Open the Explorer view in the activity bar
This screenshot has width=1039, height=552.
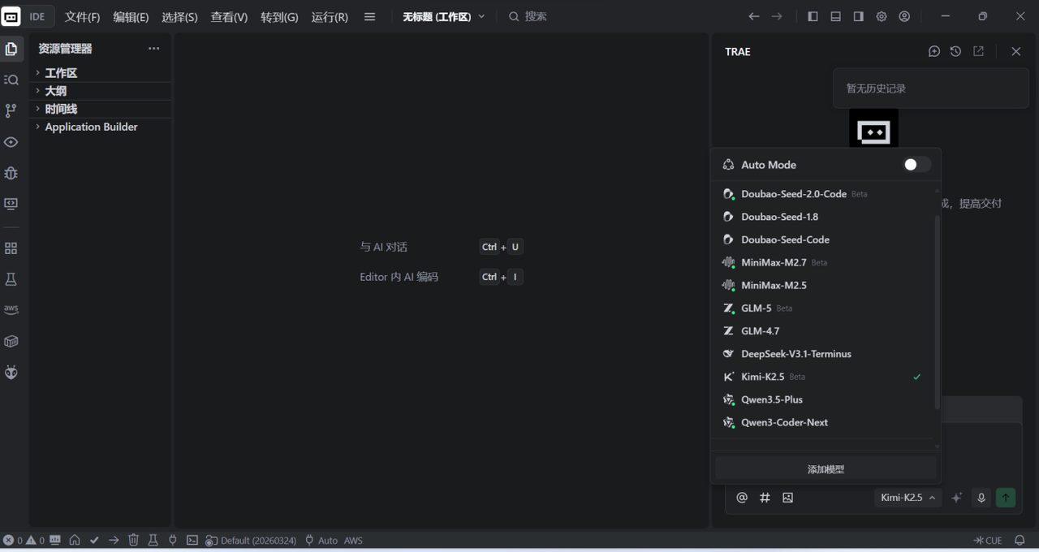click(11, 49)
